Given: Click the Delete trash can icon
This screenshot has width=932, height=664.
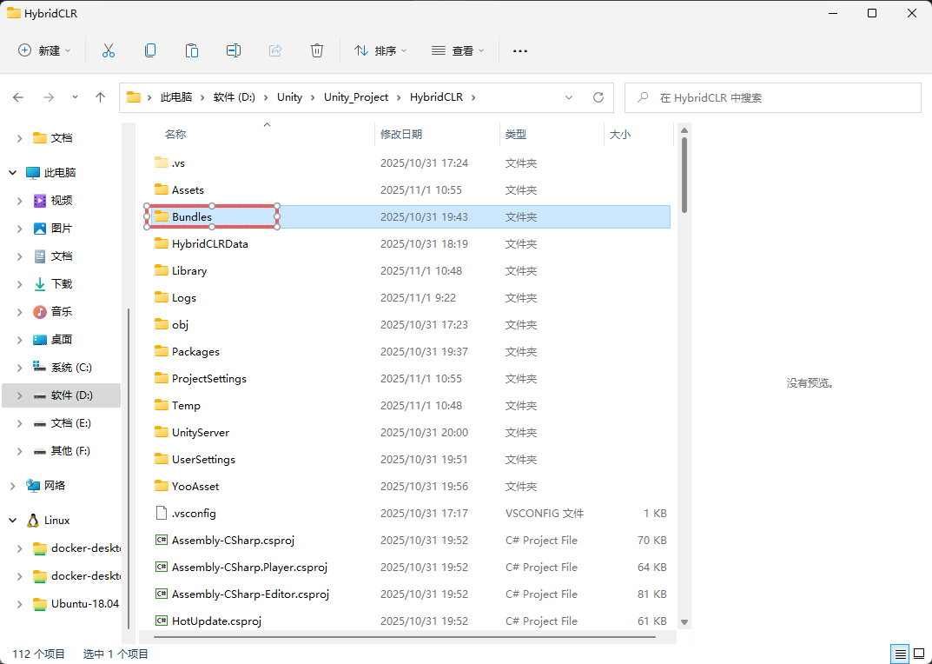Looking at the screenshot, I should (x=317, y=50).
